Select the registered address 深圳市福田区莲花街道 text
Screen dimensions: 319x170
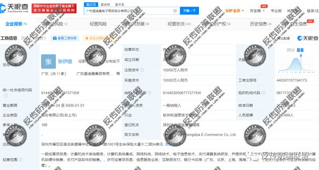click(102, 145)
